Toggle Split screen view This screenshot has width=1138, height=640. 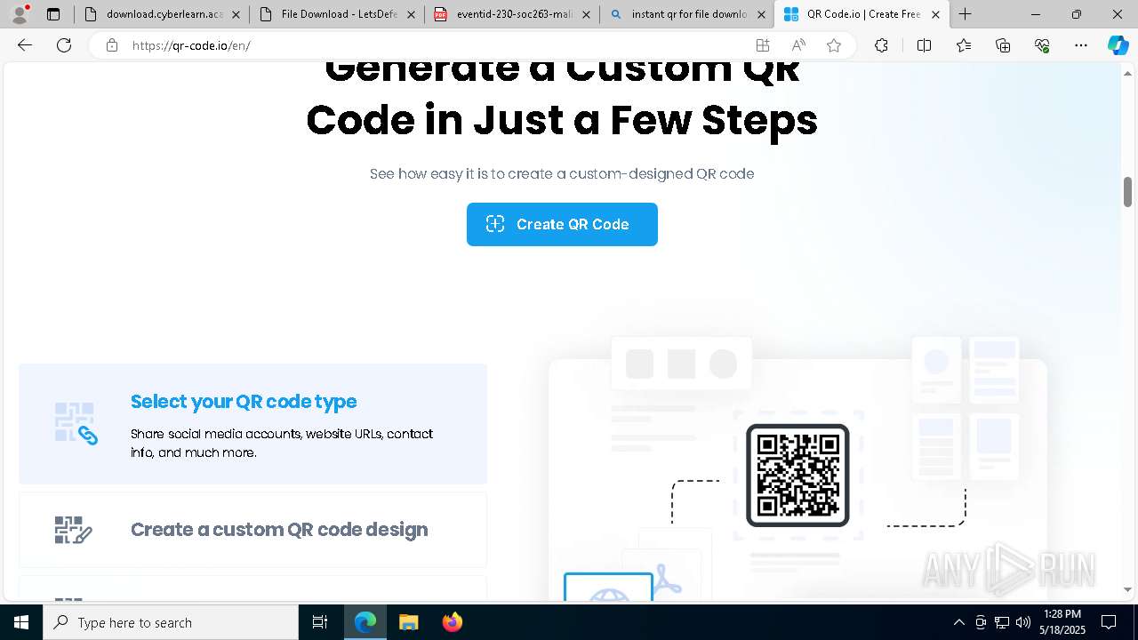click(x=924, y=45)
